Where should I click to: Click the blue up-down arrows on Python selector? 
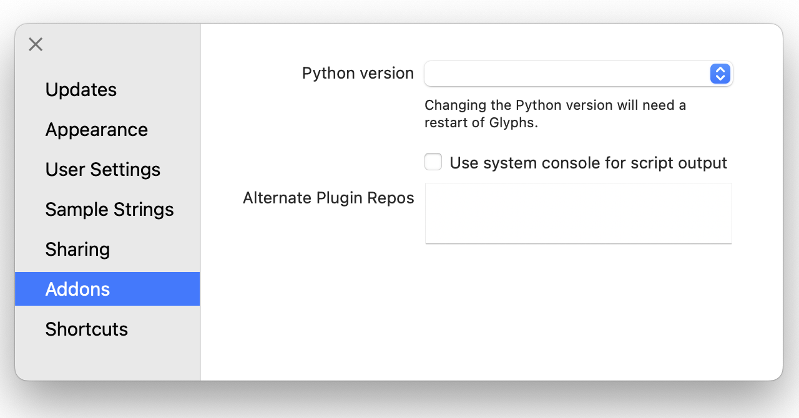click(720, 74)
